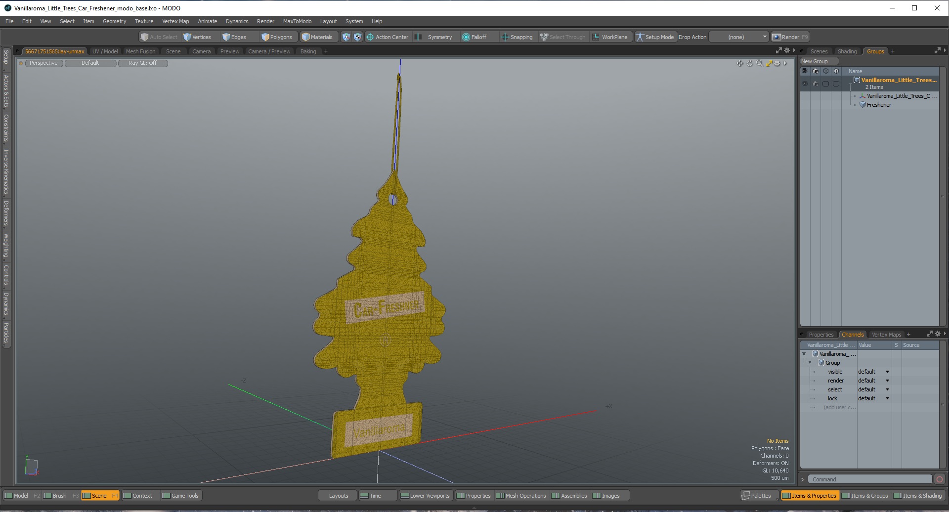Click the add user channel row
Screen dimensions: 950x512
click(x=839, y=407)
